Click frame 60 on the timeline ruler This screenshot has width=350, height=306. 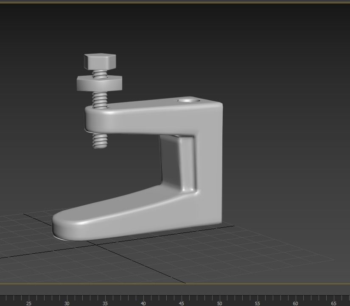(295, 303)
